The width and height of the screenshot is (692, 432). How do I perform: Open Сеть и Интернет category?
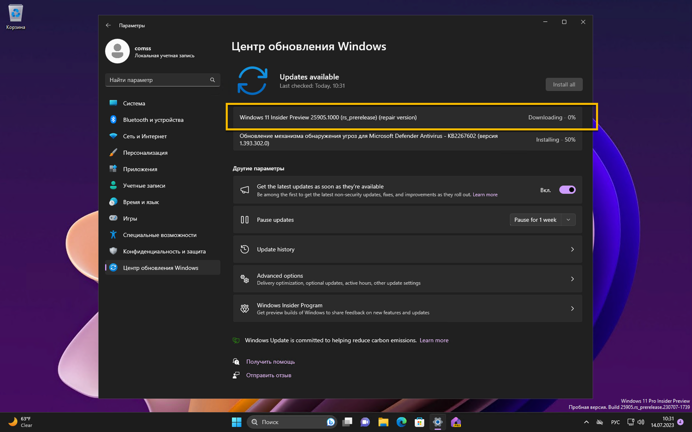tap(162, 136)
